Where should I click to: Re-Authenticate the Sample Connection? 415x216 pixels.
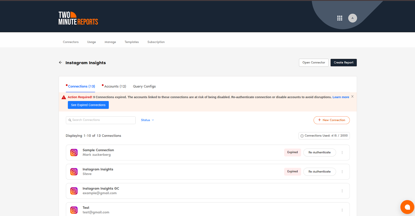(x=320, y=152)
